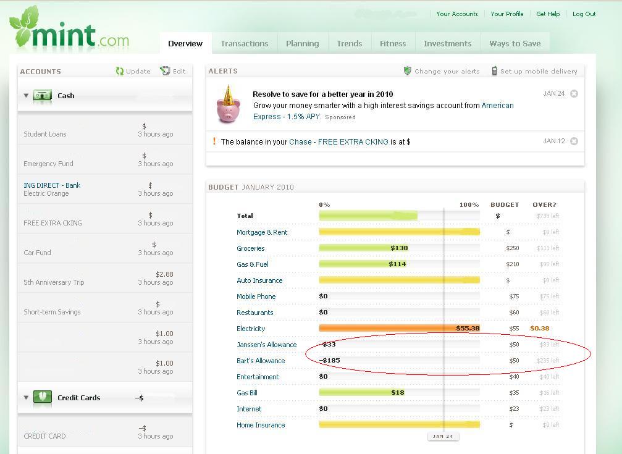
Task: Open Your Profile link
Action: (507, 14)
